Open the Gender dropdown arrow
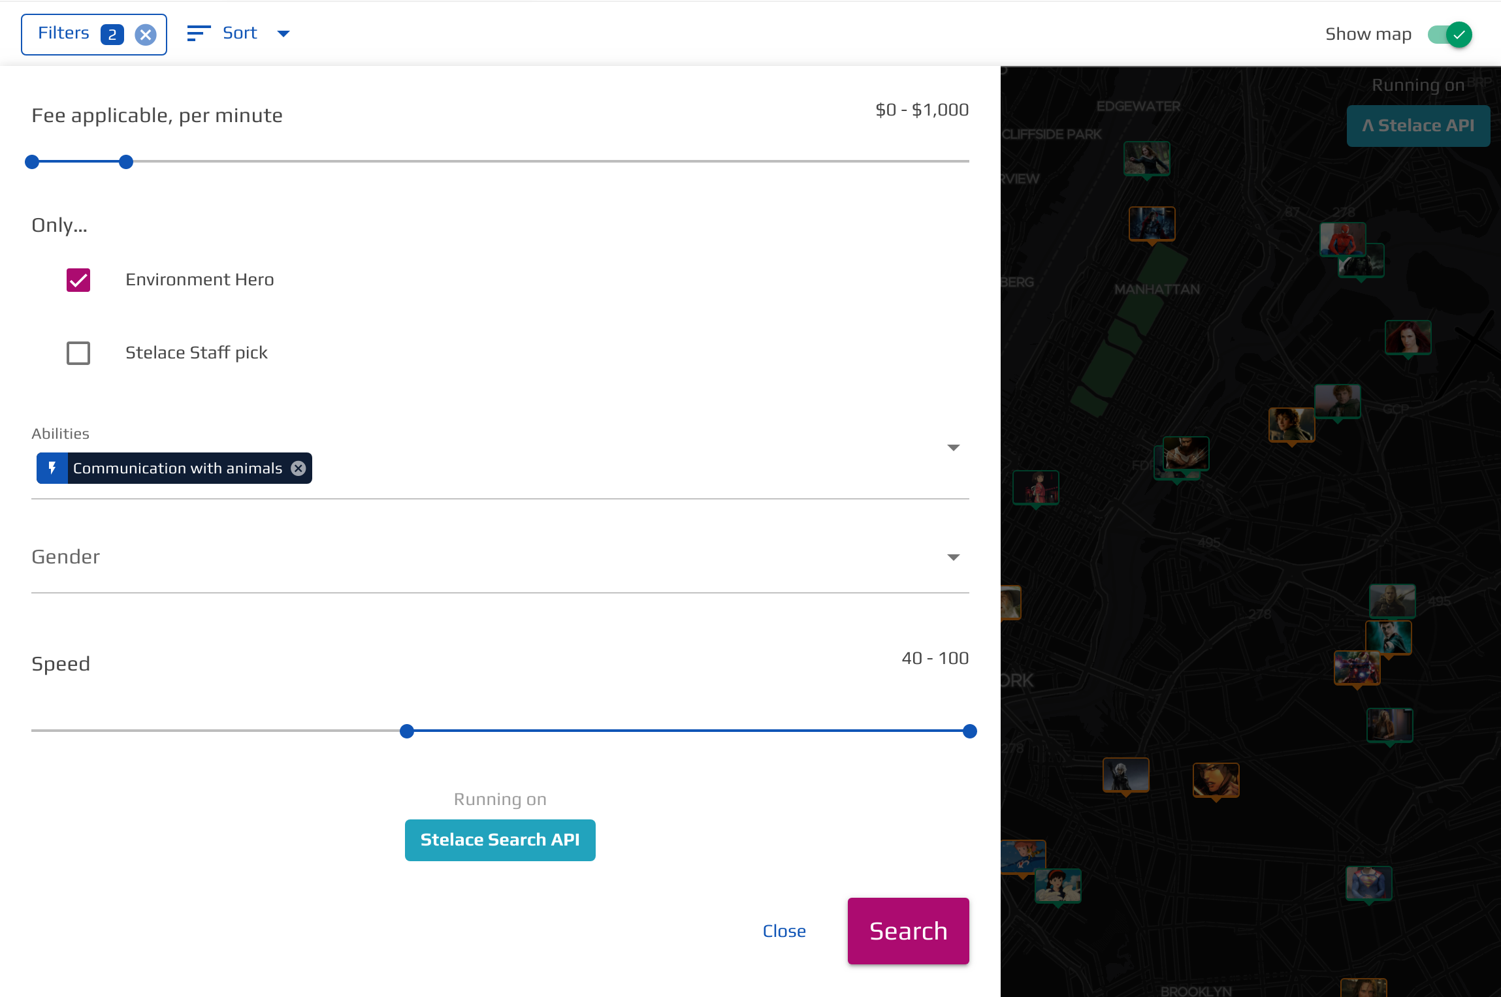The image size is (1501, 997). (954, 557)
